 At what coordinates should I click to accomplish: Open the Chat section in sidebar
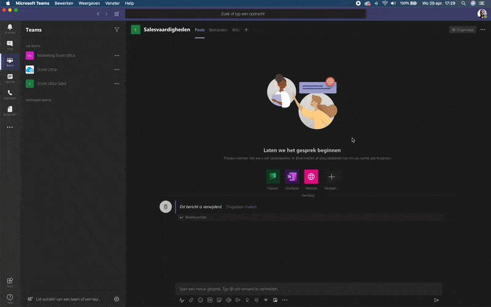pyautogui.click(x=10, y=45)
